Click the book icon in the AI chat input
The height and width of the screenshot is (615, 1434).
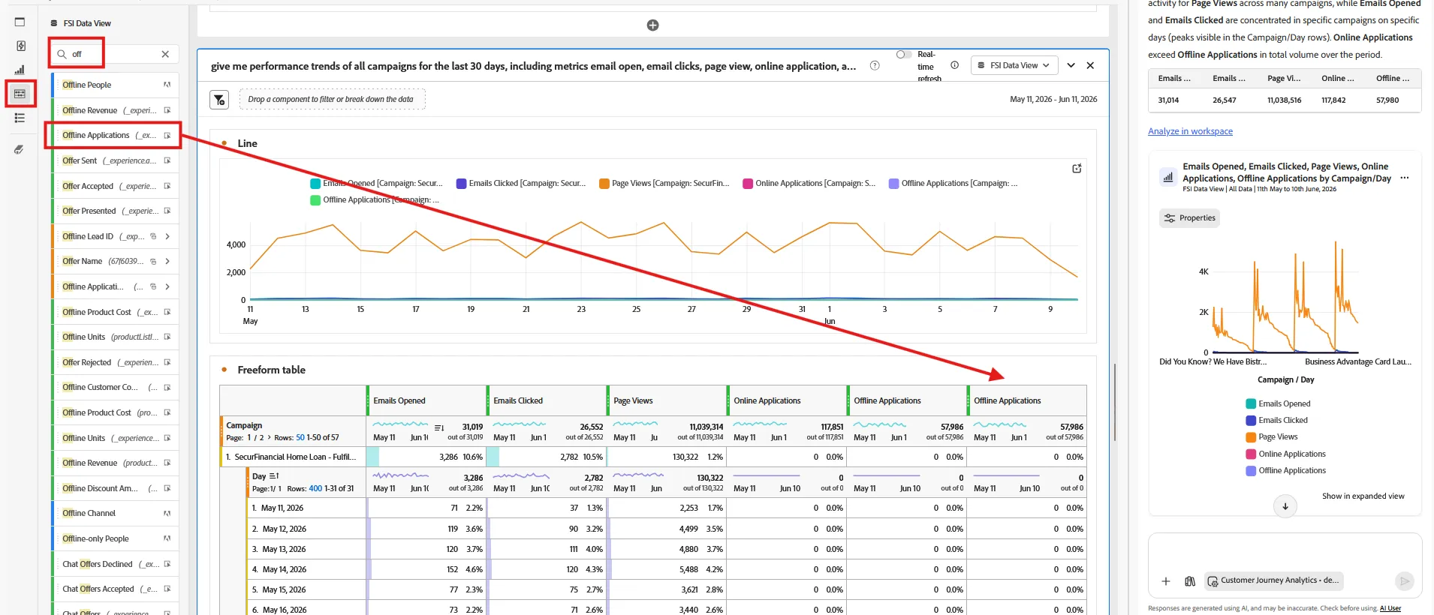point(1190,581)
